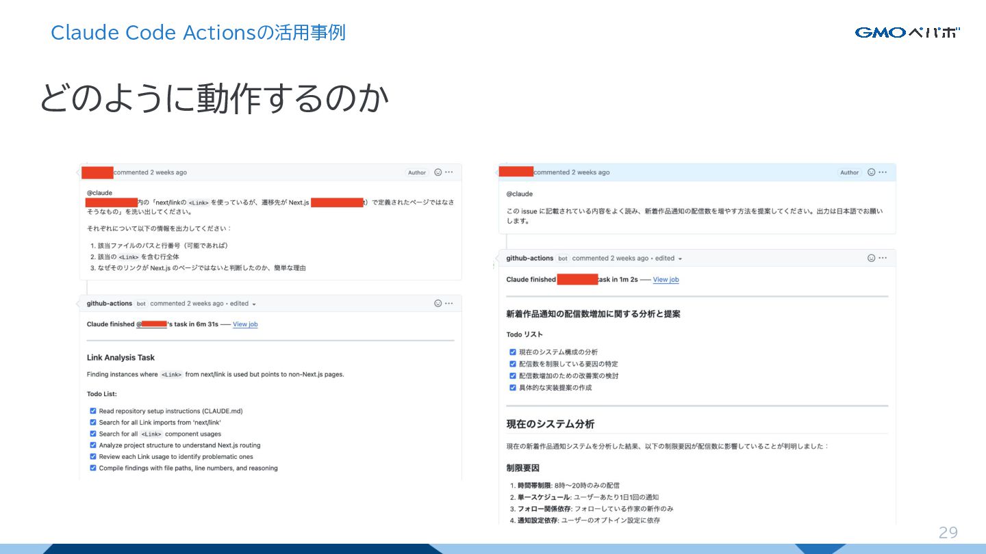986x554 pixels.
Task: Open emoji reaction on left Author comment
Action: [x=438, y=172]
